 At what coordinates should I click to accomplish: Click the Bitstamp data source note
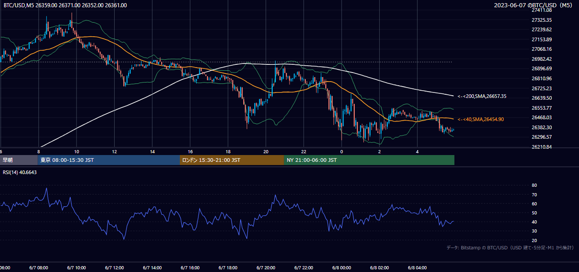pyautogui.click(x=510, y=248)
